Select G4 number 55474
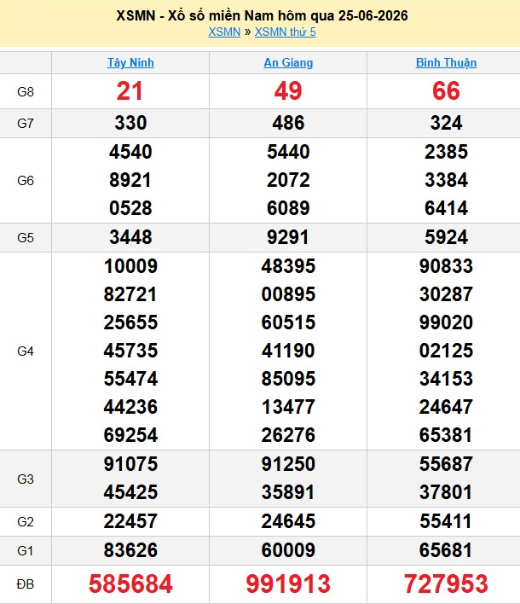This screenshot has width=520, height=604. [x=130, y=379]
